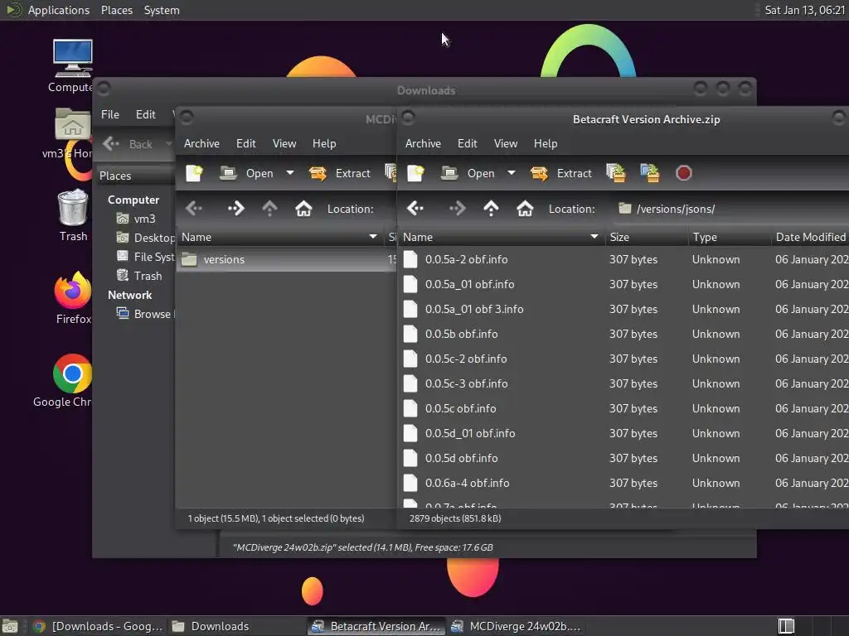The height and width of the screenshot is (636, 849).
Task: Click Back button in Downloads file manager
Action: coord(128,144)
